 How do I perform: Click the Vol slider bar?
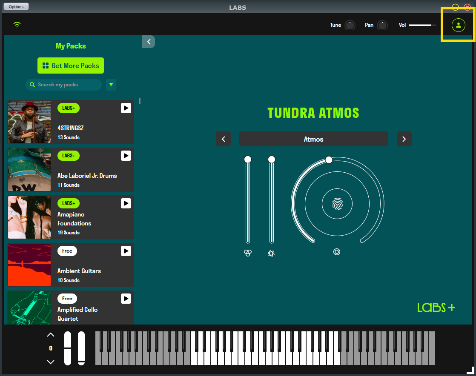[423, 25]
